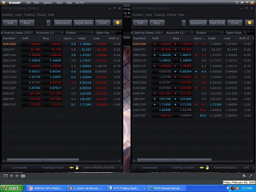Click USD/TRY symbol in right rates table

click(140, 110)
